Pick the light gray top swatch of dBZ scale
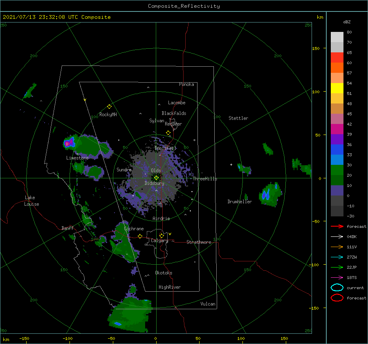 click(337, 37)
